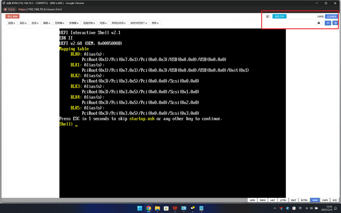Click the 启动媒体 button
This screenshot has height=213, width=341.
click(332, 16)
